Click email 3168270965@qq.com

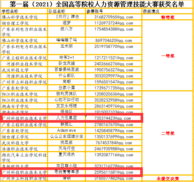point(114,17)
